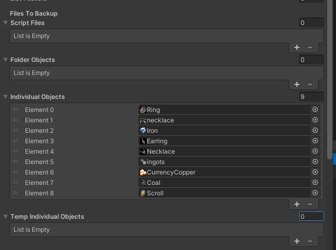Collapse the Script Files foldout

pos(5,23)
